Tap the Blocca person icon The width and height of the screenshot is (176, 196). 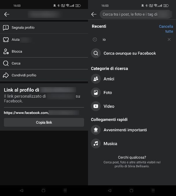6,51
